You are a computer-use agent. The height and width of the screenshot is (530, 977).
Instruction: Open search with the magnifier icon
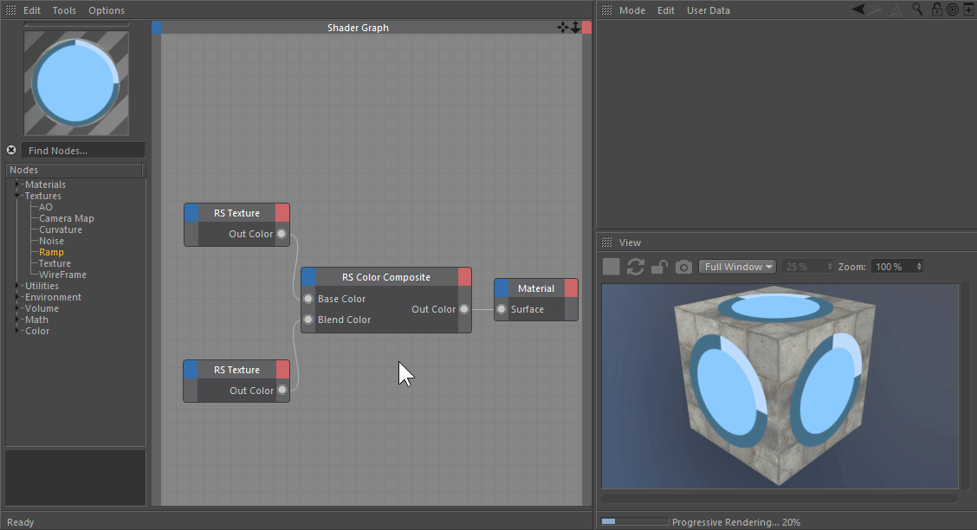pyautogui.click(x=917, y=10)
